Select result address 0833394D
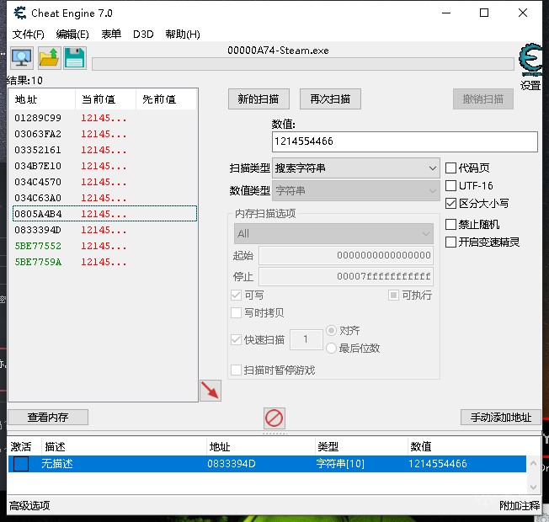This screenshot has width=549, height=522. 38,230
